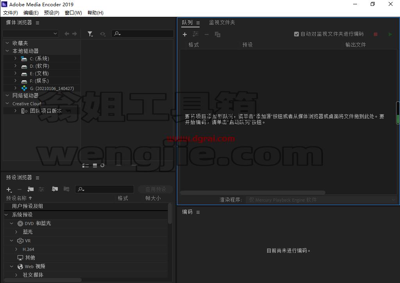This screenshot has width=400, height=283.
Task: Expand the E: (文档) drive
Action: click(15, 73)
